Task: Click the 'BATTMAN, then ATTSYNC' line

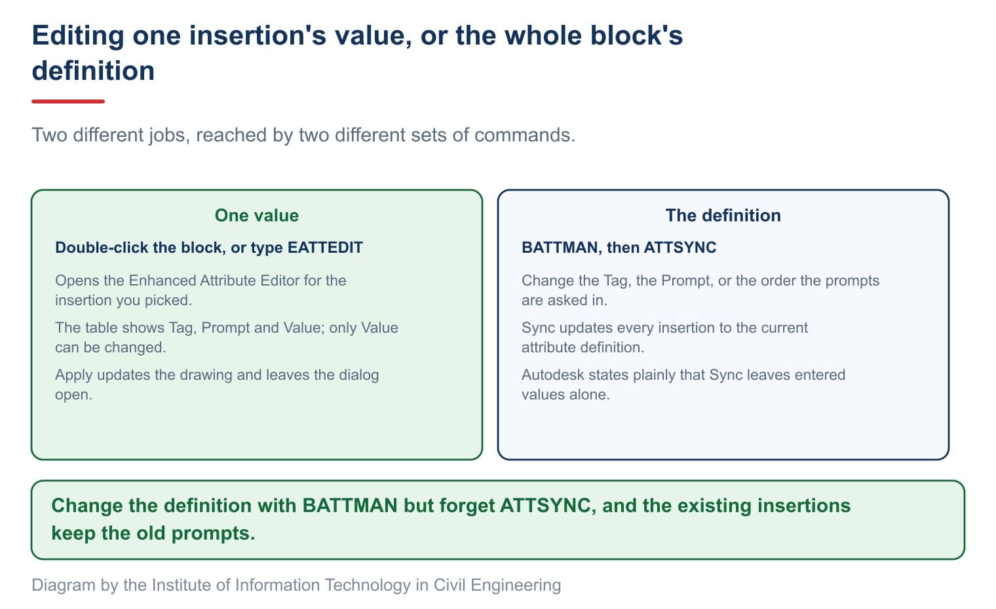Action: coord(619,248)
